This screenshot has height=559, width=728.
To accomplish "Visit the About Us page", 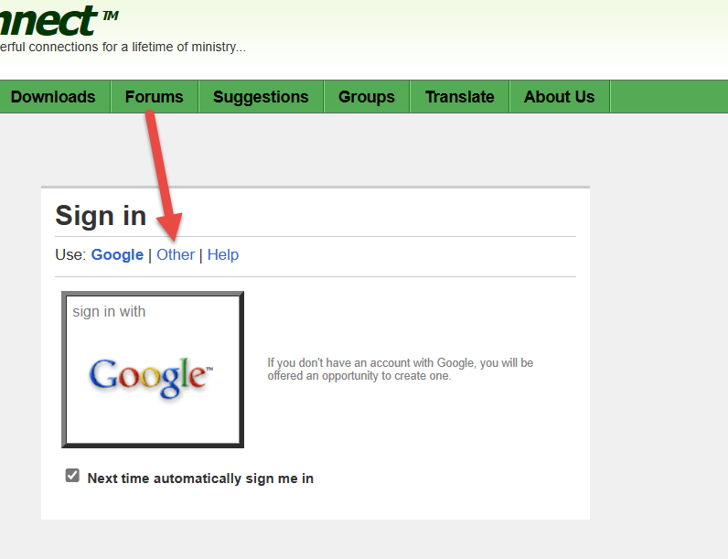I will (559, 97).
